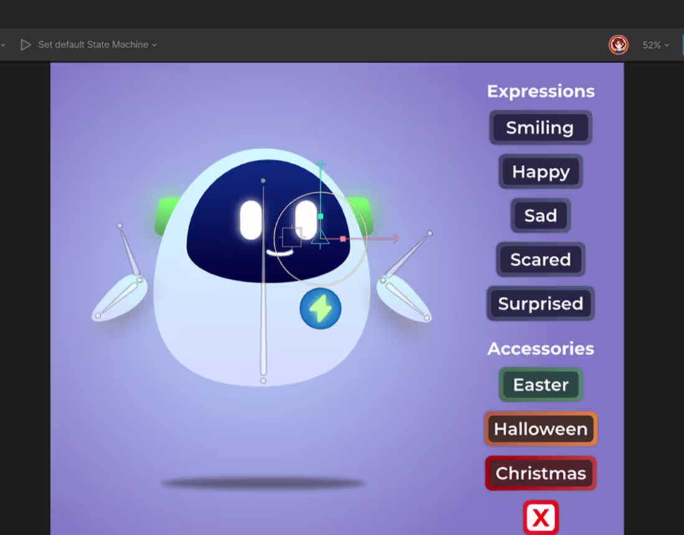Select the Smiling expression
Image resolution: width=684 pixels, height=535 pixels.
click(540, 128)
